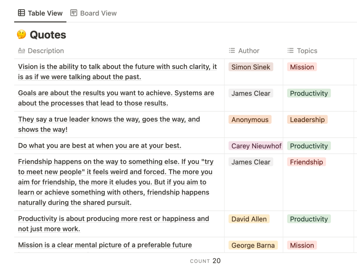Click the orange Leadership topic tag
Viewport: 357px width, 267px height.
click(x=307, y=119)
